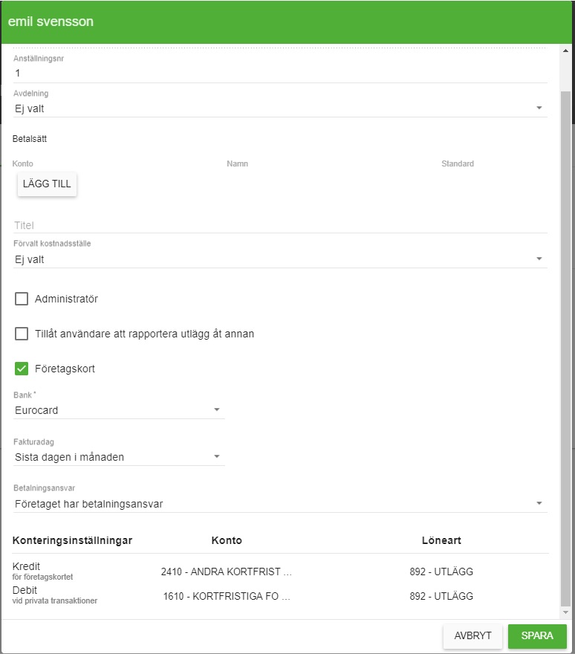Open the Förvalt kostnadsställe dropdown
This screenshot has width=575, height=654.
[x=280, y=259]
